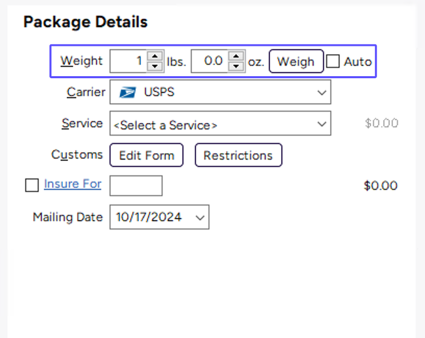Increase pounds weight with up arrow
Image resolution: width=425 pixels, height=338 pixels.
point(155,56)
